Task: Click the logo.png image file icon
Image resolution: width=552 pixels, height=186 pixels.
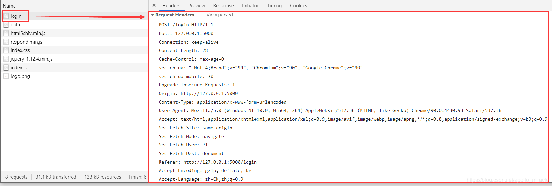Action: [x=6, y=76]
